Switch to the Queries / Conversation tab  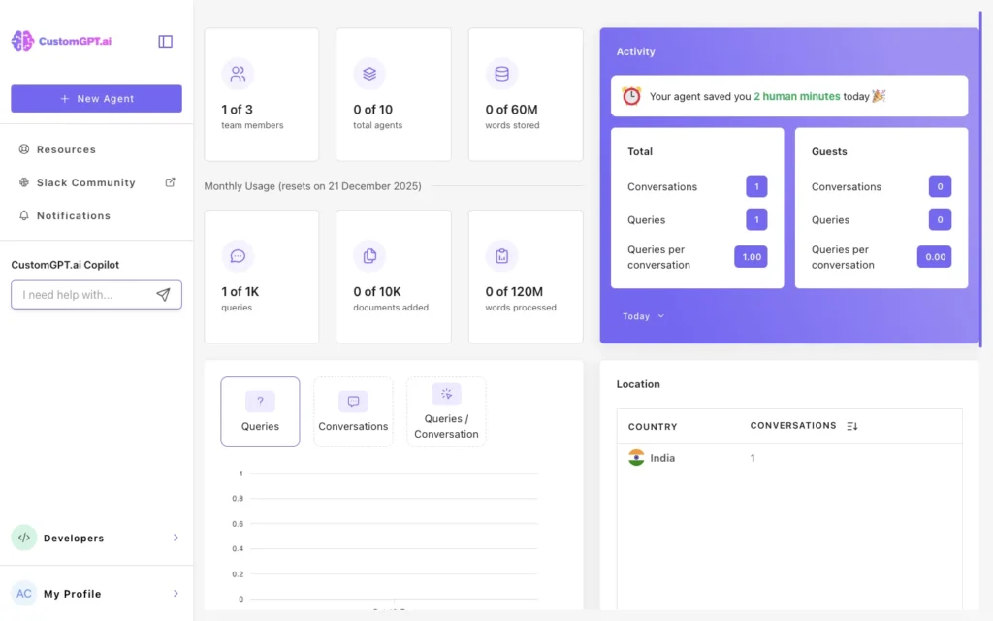(x=446, y=411)
